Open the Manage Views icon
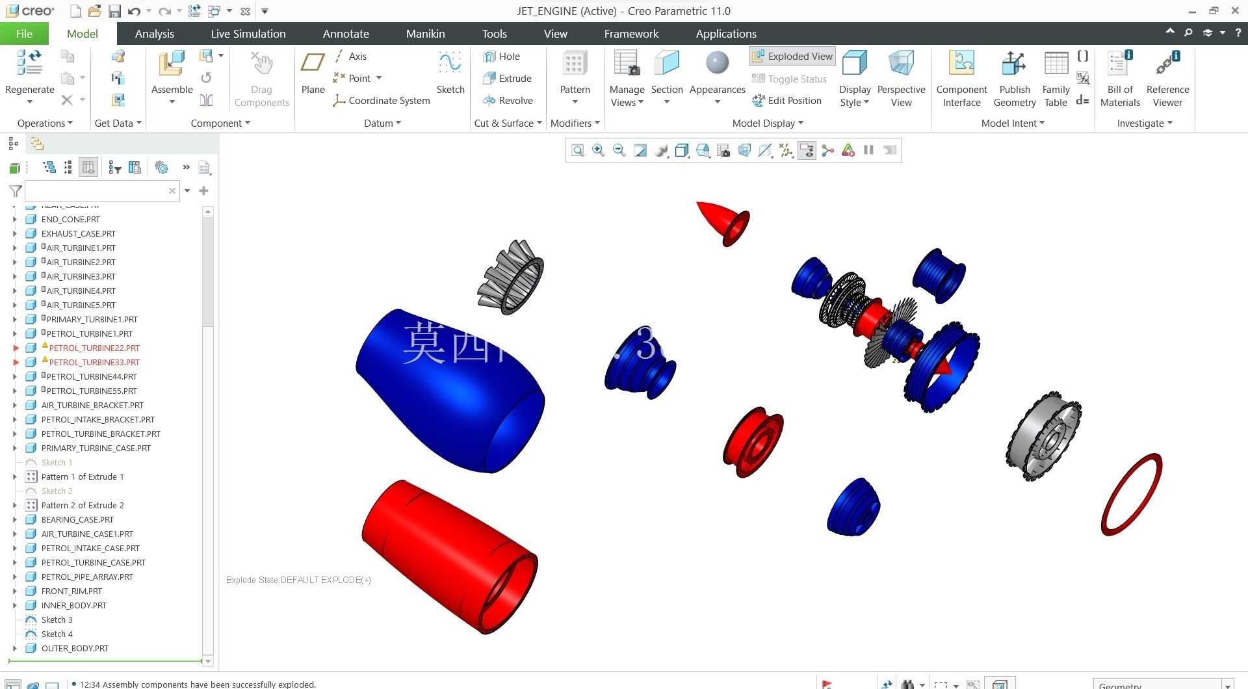Viewport: 1248px width, 689px height. tap(627, 64)
